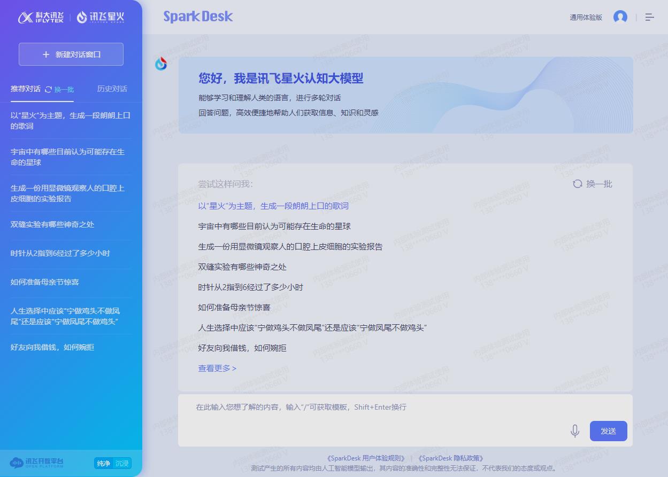
Task: Open the user avatar profile menu
Action: tap(620, 17)
